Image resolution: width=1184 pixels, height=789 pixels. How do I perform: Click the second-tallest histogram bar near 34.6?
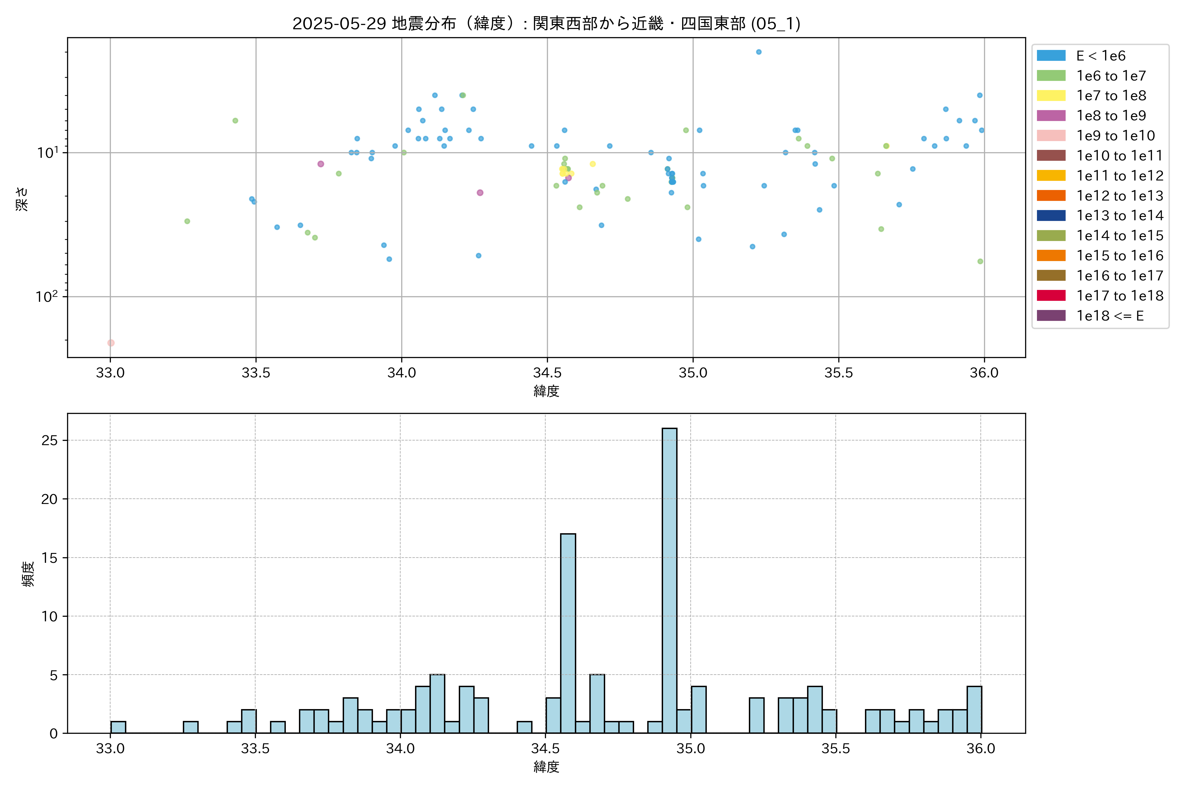tap(568, 633)
